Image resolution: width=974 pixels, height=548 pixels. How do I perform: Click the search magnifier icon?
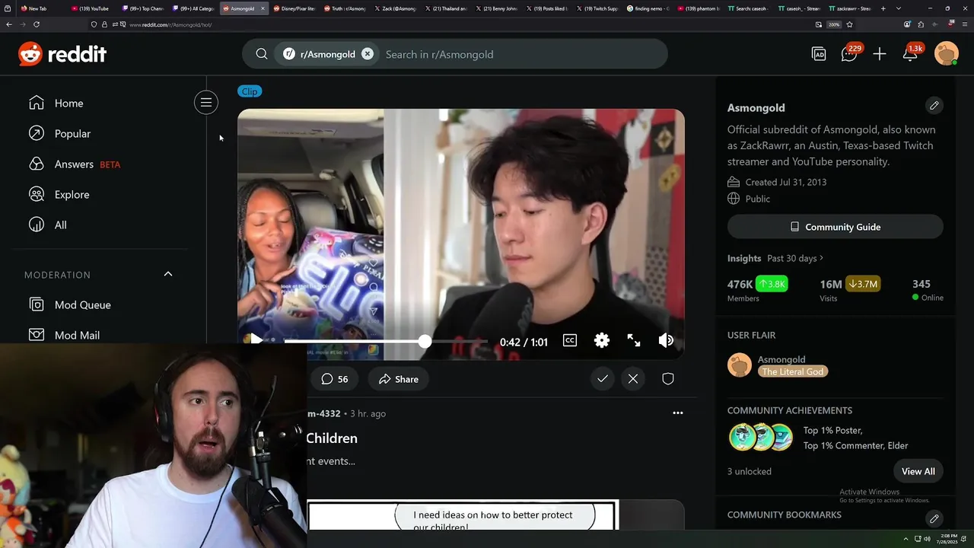coord(262,54)
